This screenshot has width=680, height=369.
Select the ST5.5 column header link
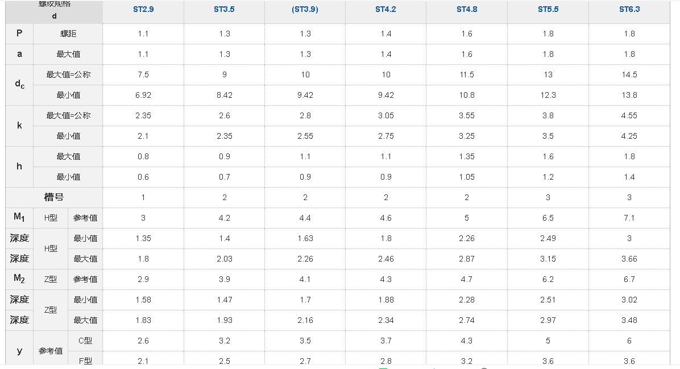tap(548, 10)
